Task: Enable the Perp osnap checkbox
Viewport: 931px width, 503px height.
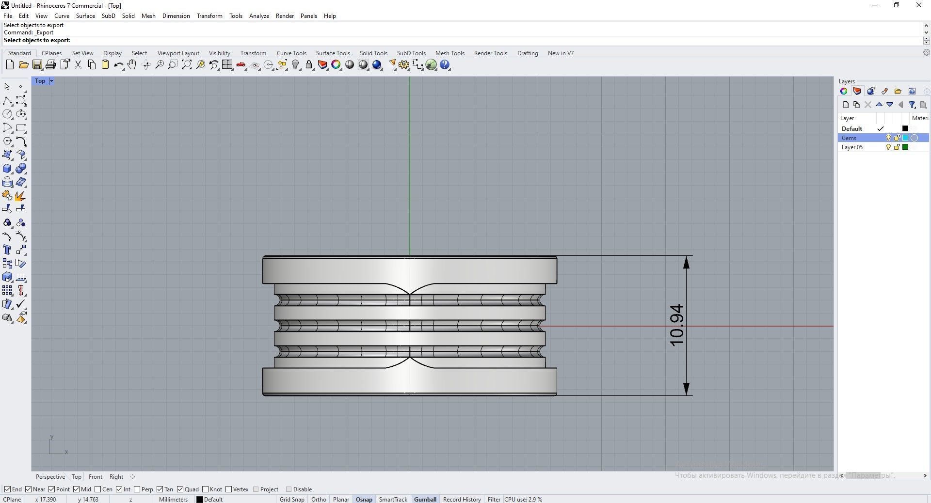Action: click(137, 489)
